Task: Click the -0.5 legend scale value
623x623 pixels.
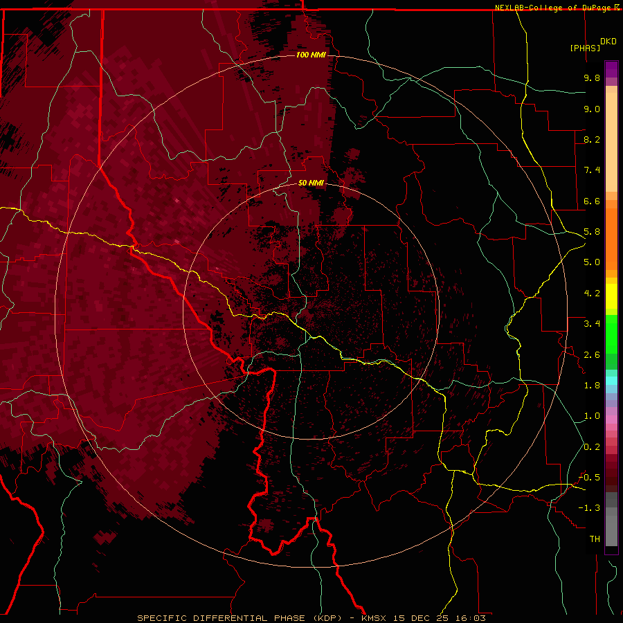Action: coord(589,478)
